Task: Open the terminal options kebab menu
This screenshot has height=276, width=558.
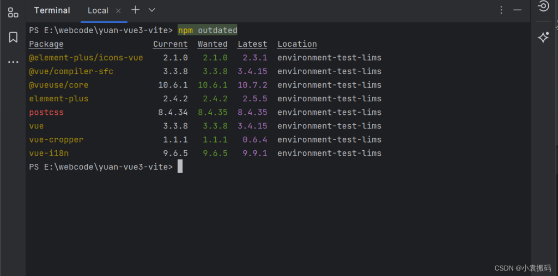Action: pyautogui.click(x=501, y=10)
